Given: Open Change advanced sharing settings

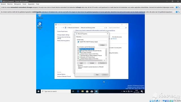Looking at the screenshot, I should pos(63,38).
